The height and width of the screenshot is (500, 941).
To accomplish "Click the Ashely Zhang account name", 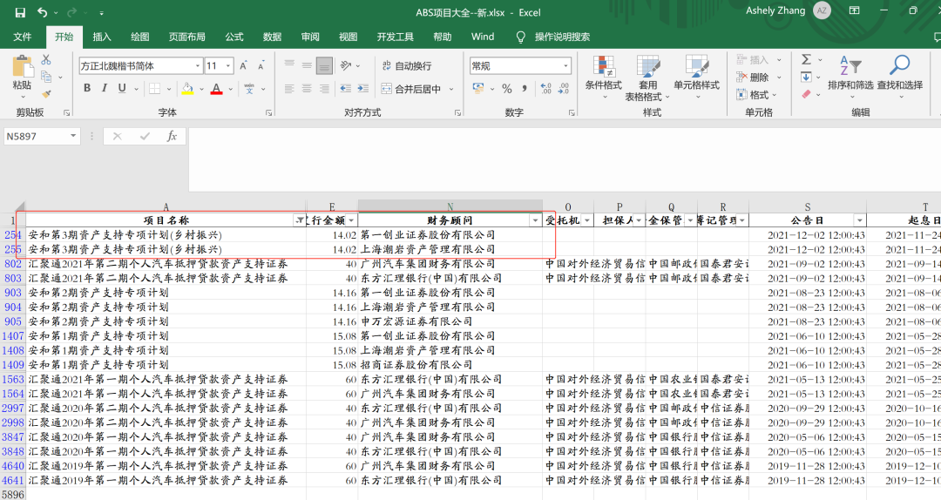I will pos(775,10).
